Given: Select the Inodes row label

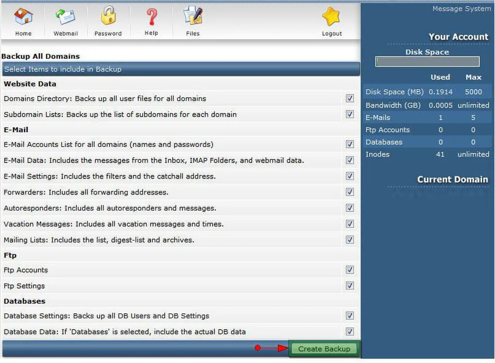Looking at the screenshot, I should [377, 154].
